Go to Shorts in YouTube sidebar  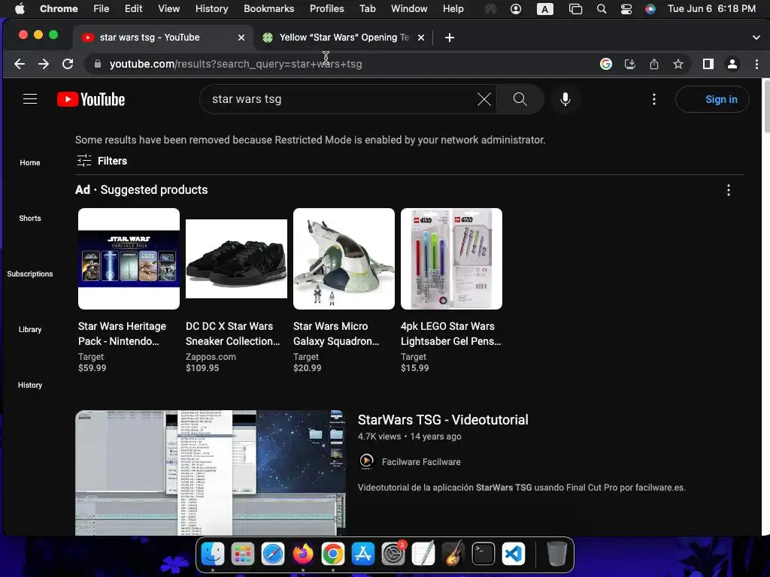pyautogui.click(x=30, y=218)
